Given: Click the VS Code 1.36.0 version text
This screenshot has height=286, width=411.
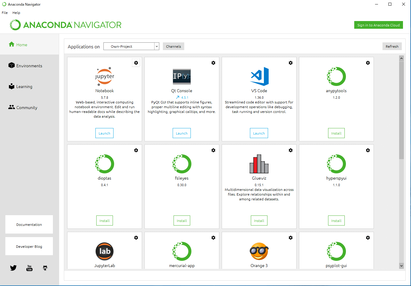Looking at the screenshot, I should point(259,98).
